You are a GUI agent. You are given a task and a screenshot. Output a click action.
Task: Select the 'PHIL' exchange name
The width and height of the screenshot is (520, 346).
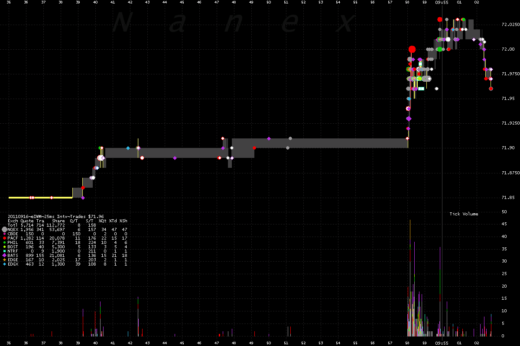(13, 242)
